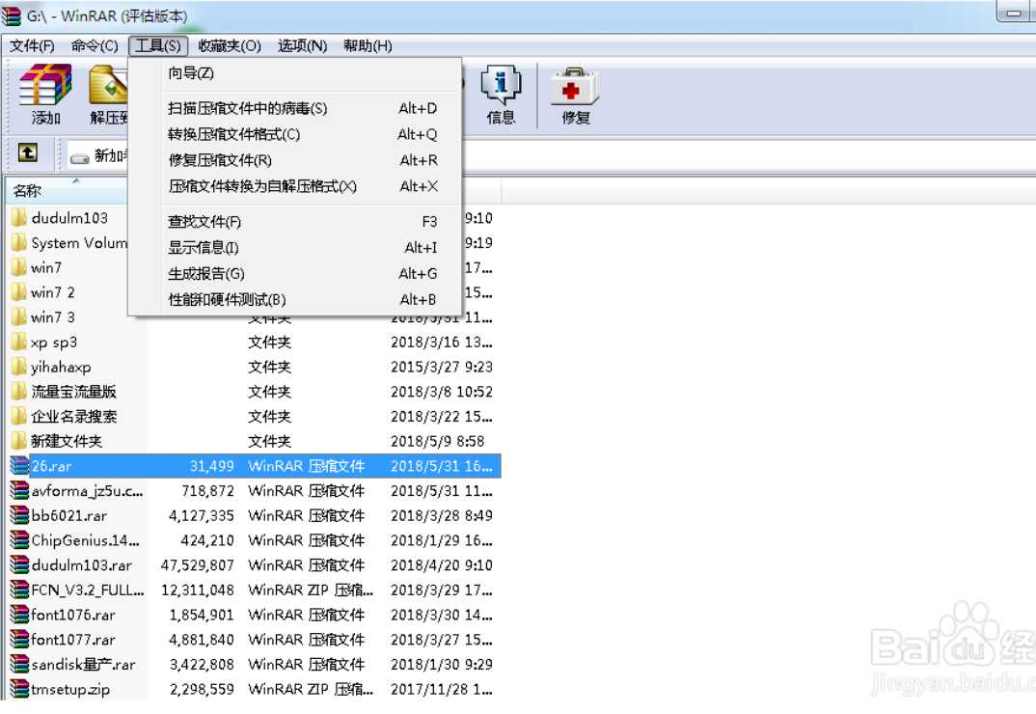Image resolution: width=1036 pixels, height=714 pixels.
Task: Open the 文件(F) menu
Action: [x=32, y=45]
